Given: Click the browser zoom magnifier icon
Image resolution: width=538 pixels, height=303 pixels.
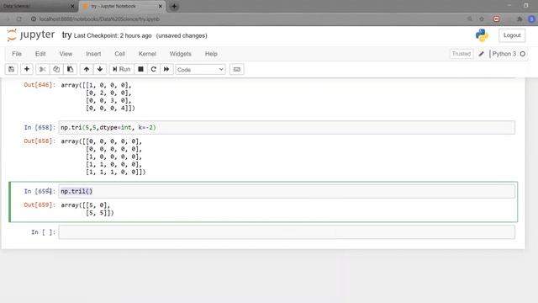Looking at the screenshot, I should pyautogui.click(x=470, y=19).
